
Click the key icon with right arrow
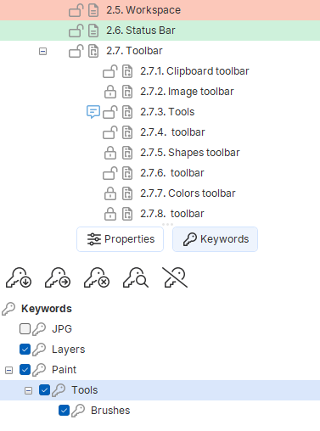[x=58, y=277]
